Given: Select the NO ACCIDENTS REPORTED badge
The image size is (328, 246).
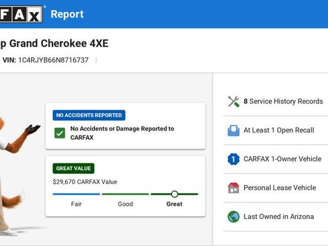Looking at the screenshot, I should pyautogui.click(x=89, y=115).
